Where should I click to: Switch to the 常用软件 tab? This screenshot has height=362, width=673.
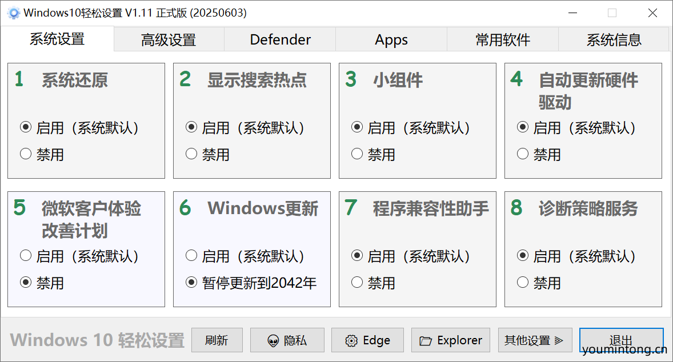pos(503,40)
